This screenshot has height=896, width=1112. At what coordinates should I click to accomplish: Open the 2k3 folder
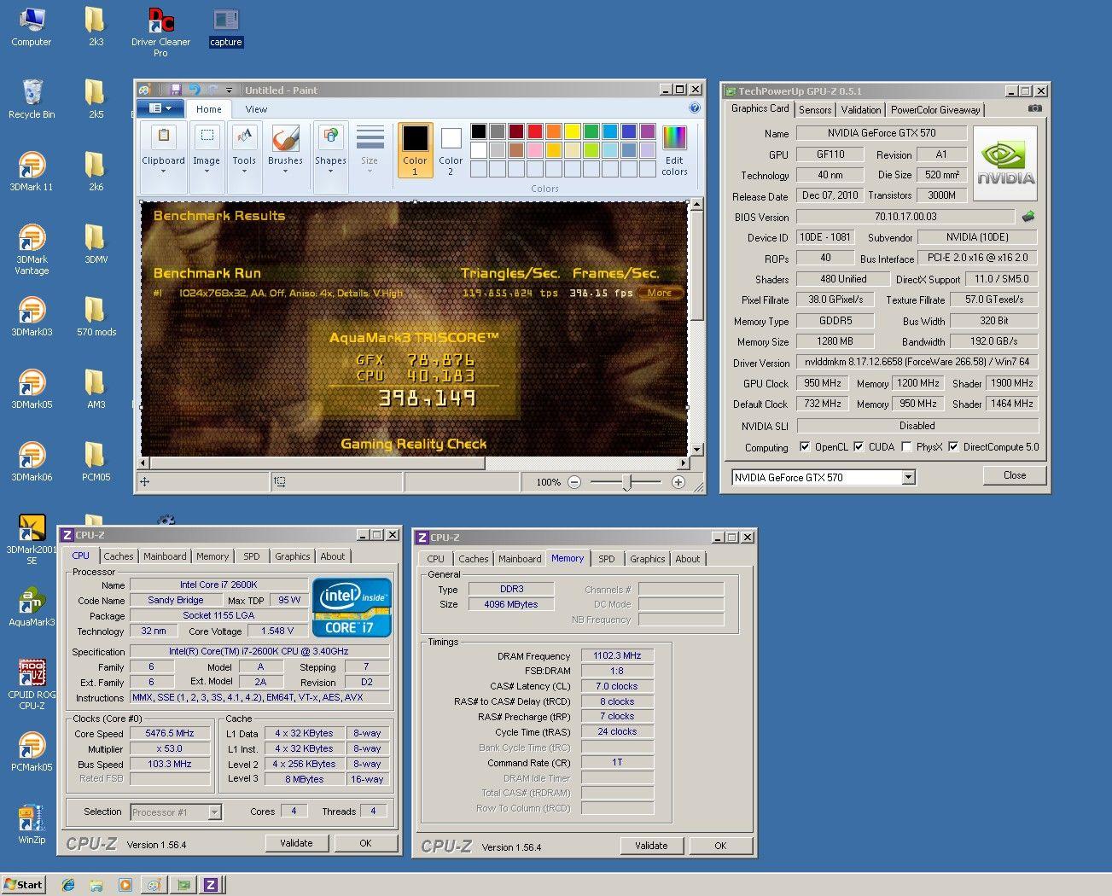click(x=96, y=26)
